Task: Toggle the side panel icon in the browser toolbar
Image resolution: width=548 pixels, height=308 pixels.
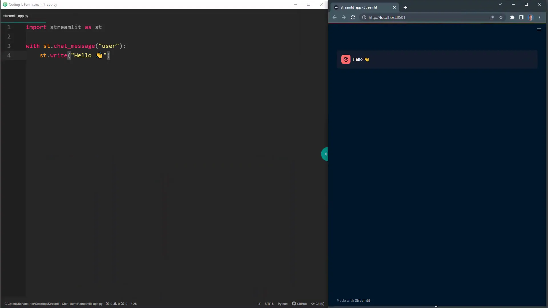Action: click(x=521, y=17)
